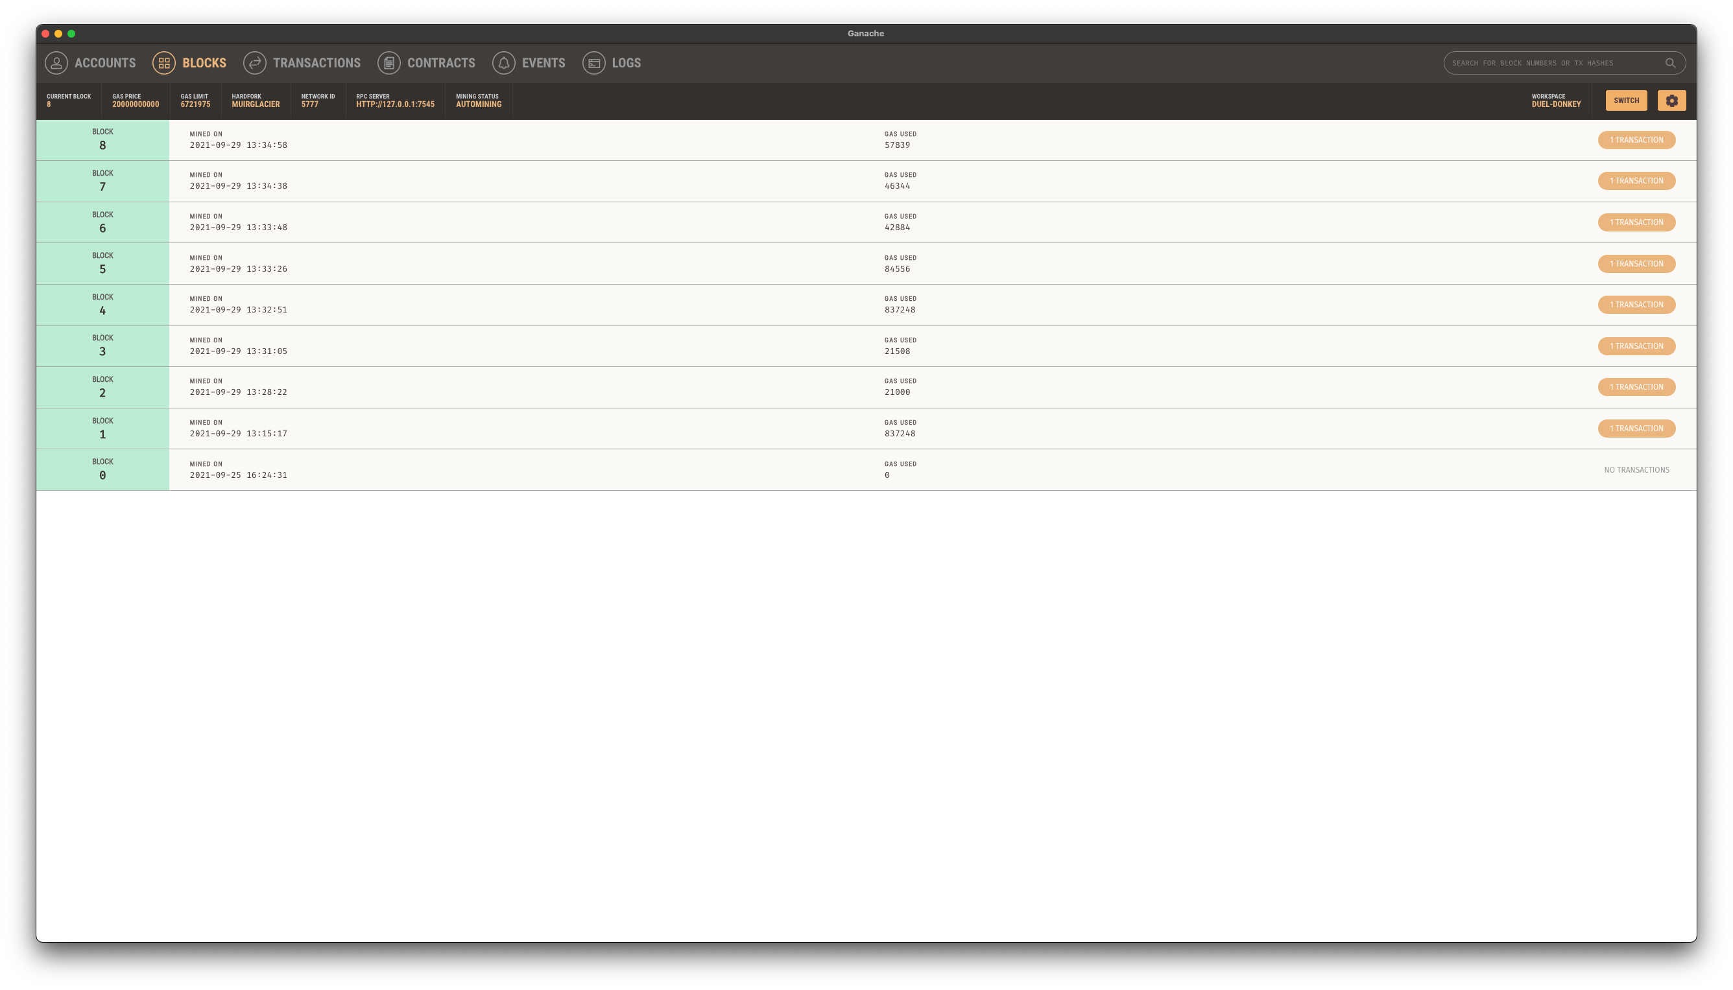Click the Contracts document icon

(389, 62)
